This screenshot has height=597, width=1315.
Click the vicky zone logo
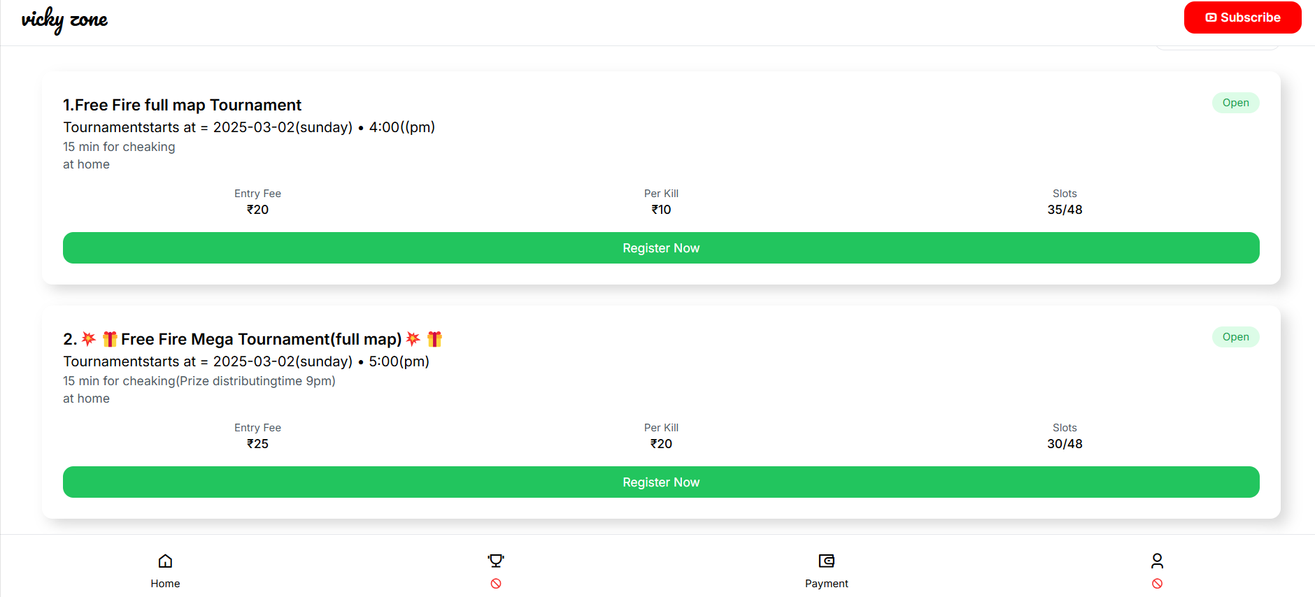(64, 20)
